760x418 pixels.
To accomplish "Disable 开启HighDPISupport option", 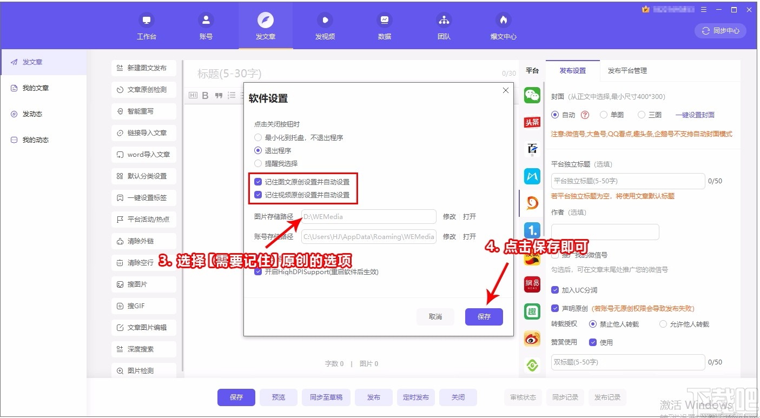I will coord(258,271).
